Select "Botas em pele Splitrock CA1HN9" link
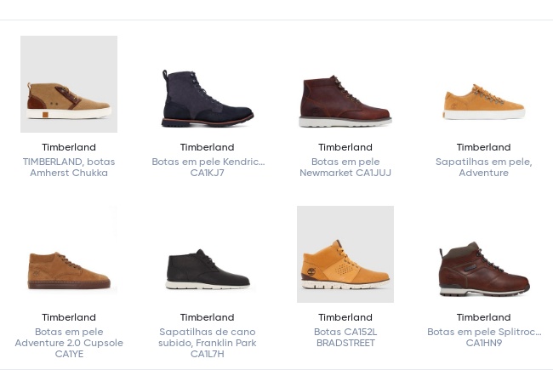553x370 pixels. 483,338
